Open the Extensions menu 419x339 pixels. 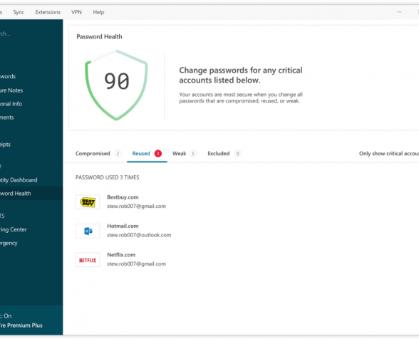point(48,12)
